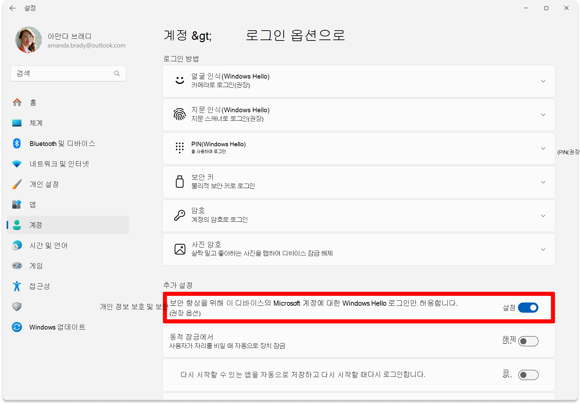The image size is (580, 404).
Task: Click the 사진 암호 row title
Action: 206,244
